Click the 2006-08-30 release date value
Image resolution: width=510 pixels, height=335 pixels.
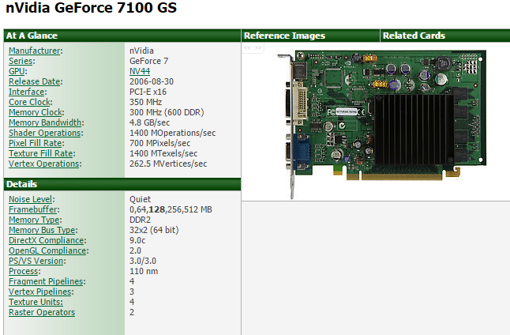(152, 81)
